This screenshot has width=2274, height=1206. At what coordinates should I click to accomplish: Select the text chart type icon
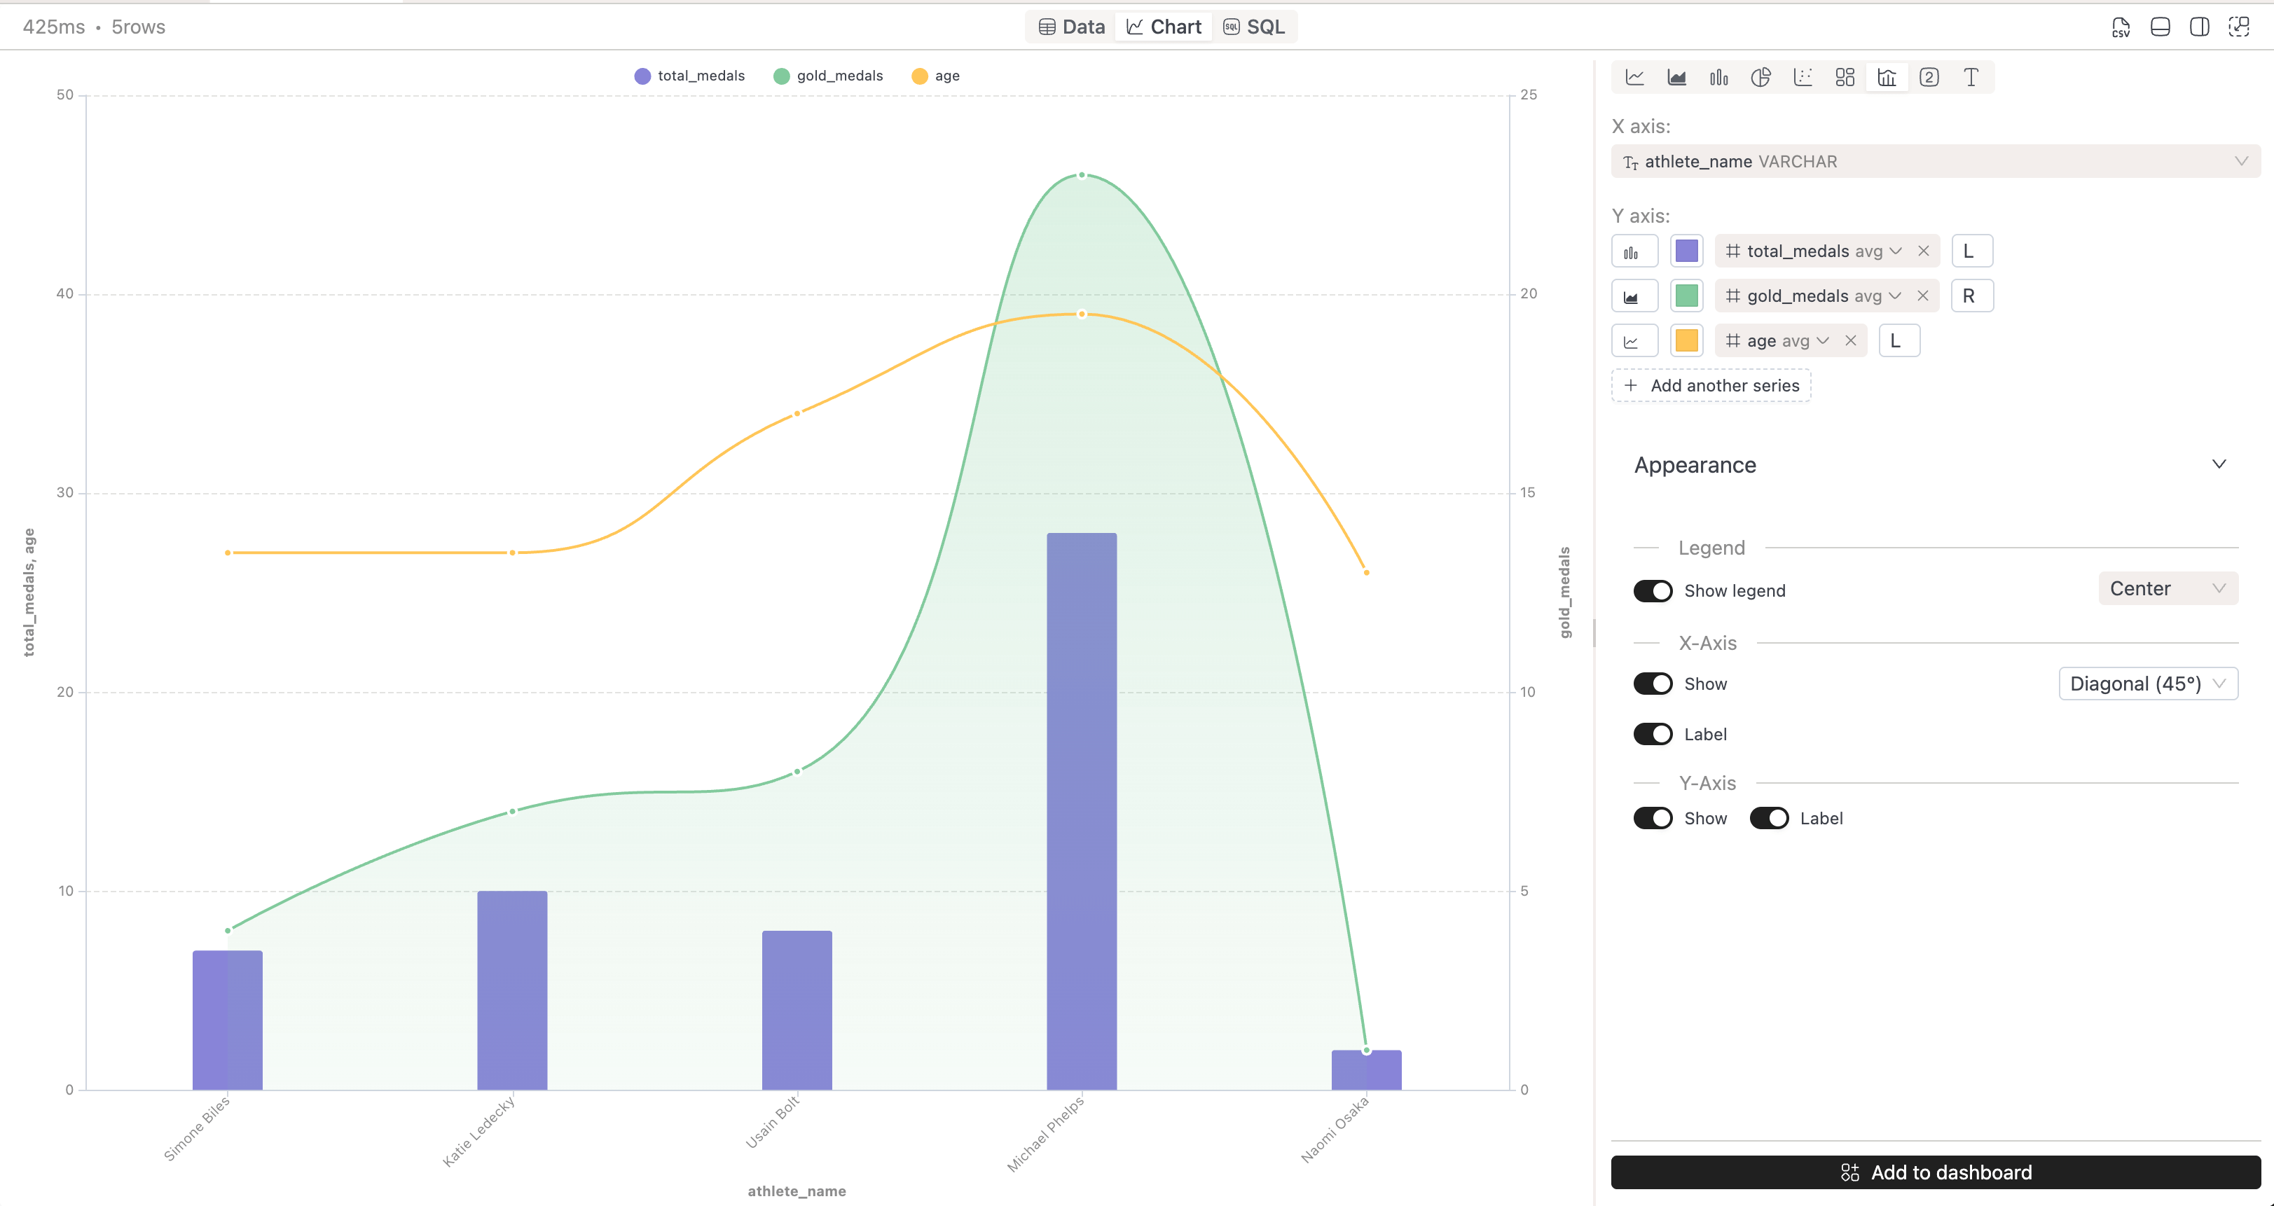(1971, 78)
